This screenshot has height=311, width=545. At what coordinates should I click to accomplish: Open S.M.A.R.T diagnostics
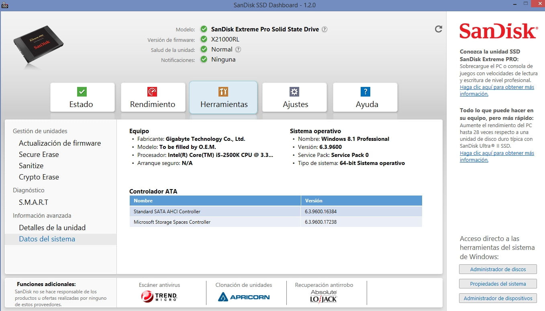click(x=34, y=202)
